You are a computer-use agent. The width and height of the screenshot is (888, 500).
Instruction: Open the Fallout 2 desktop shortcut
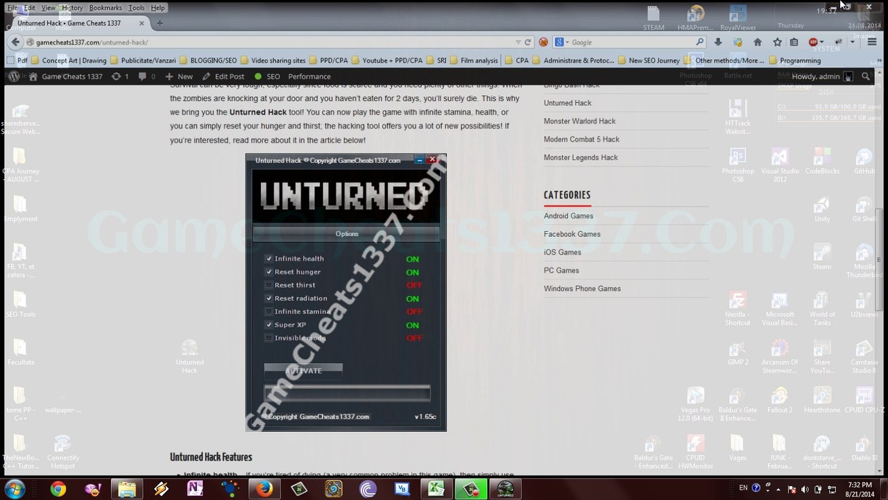tap(780, 401)
